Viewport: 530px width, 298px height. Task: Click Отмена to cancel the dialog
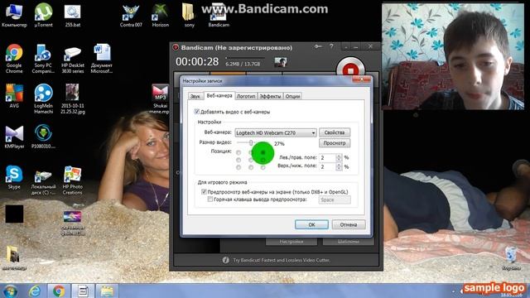point(349,224)
